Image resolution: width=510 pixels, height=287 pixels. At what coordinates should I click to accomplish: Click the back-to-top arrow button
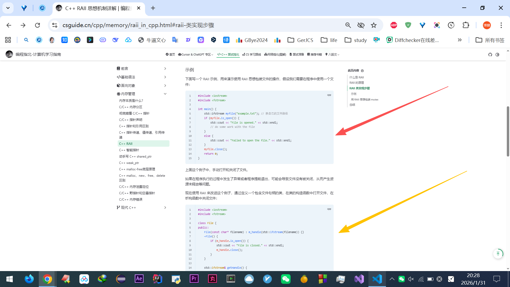click(x=498, y=254)
